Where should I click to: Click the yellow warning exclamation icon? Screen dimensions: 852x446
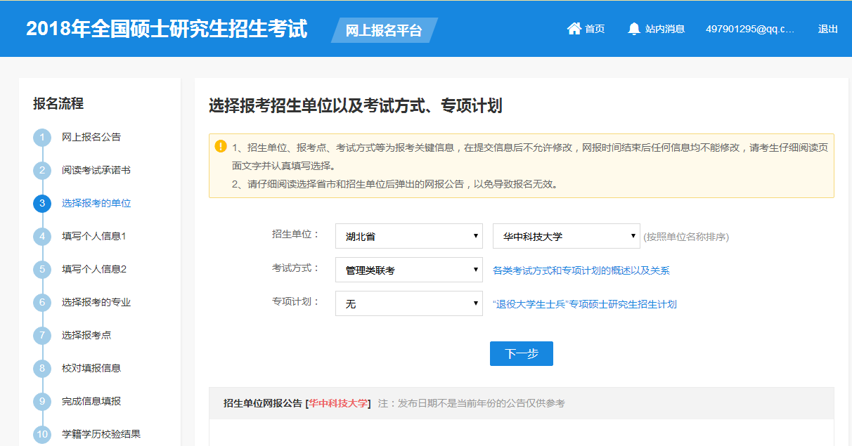221,146
